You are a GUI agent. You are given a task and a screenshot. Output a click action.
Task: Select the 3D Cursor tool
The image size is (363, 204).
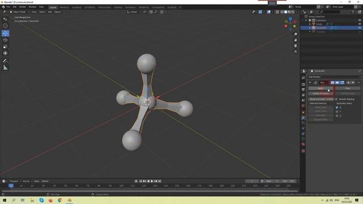point(5,26)
